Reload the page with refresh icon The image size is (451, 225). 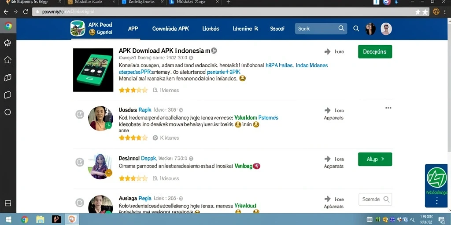point(26,12)
